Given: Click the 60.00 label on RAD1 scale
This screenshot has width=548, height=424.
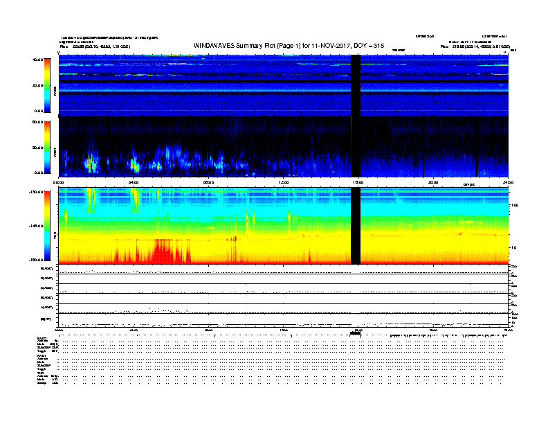Looking at the screenshot, I should [37, 122].
